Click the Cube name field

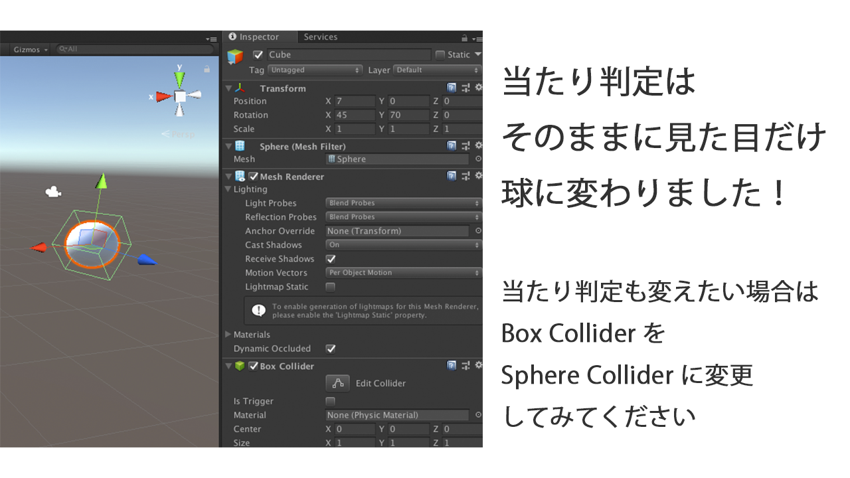(x=349, y=55)
